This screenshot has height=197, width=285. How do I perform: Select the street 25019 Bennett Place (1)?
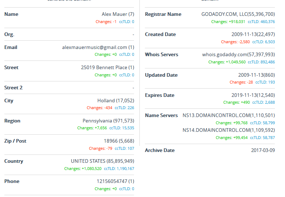pos(107,67)
